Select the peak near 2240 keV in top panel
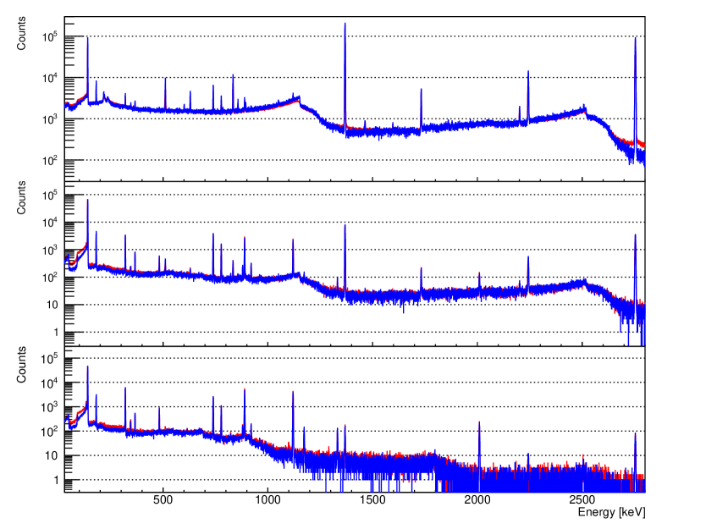Image resolution: width=717 pixels, height=529 pixels. click(528, 96)
